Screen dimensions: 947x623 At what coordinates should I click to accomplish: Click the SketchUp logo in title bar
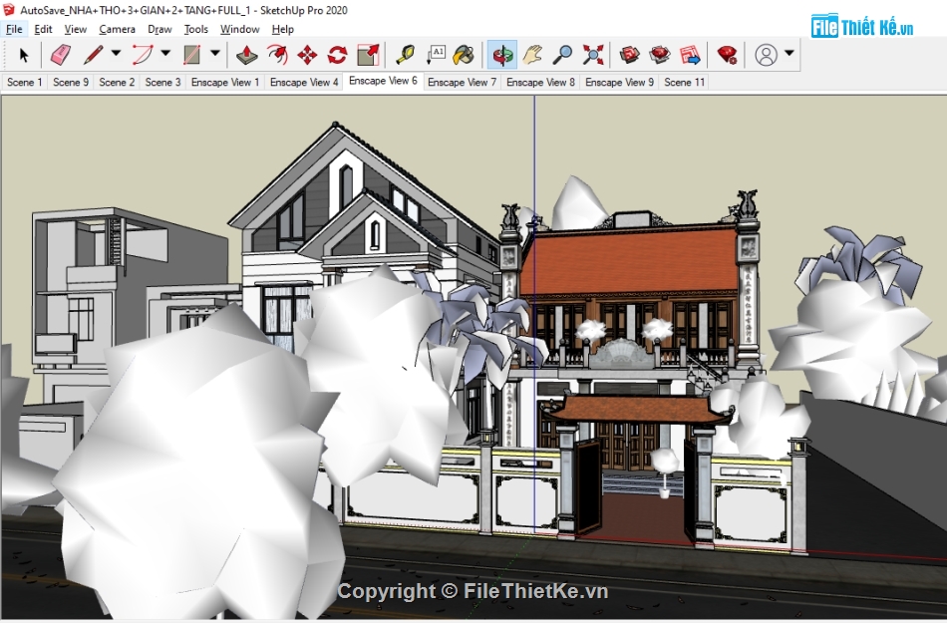[x=8, y=10]
